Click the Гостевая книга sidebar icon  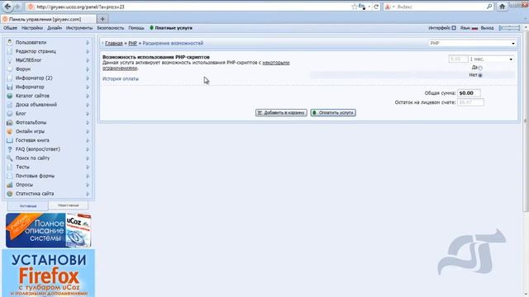9,140
